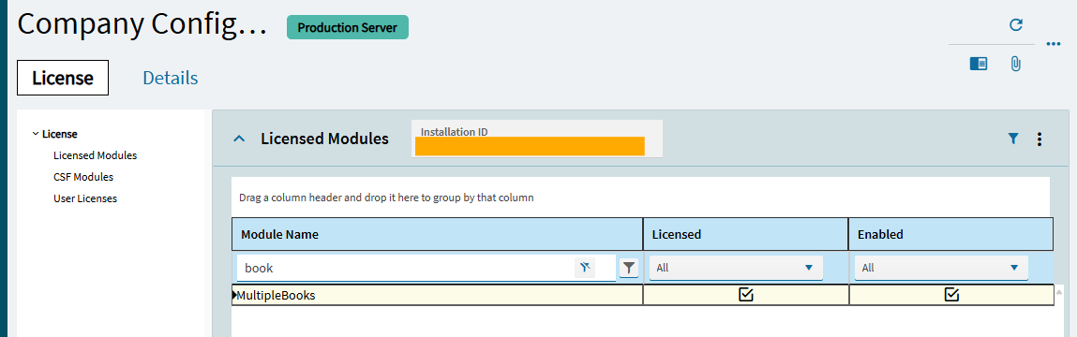Screen dimensions: 1077x337
Task: Switch to the Details tab
Action: pyautogui.click(x=171, y=79)
